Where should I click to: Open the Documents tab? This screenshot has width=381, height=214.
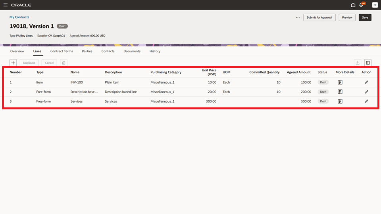point(132,51)
